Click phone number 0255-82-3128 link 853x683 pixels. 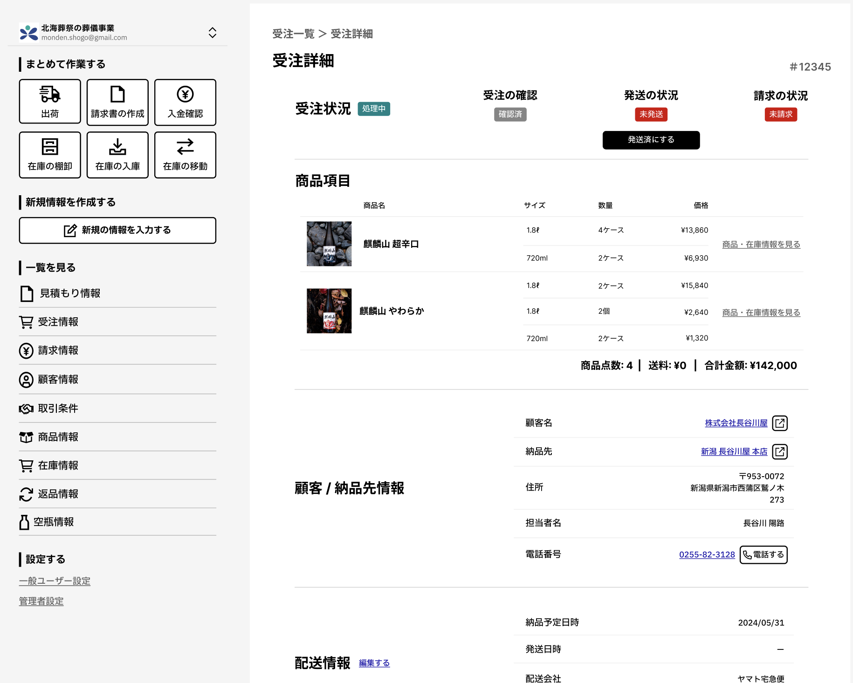707,554
